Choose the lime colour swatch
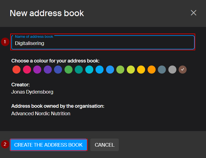This screenshot has width=206, height=158. pyautogui.click(x=131, y=70)
